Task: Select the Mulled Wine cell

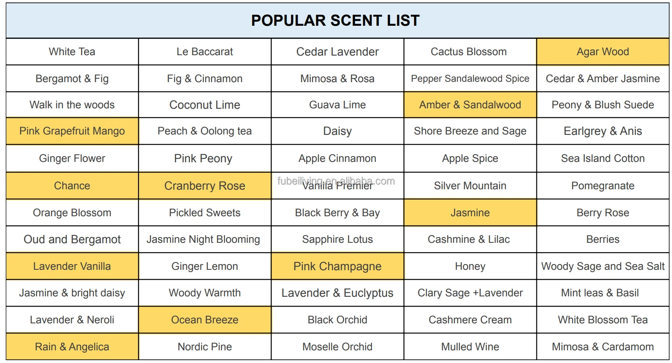Action: [470, 347]
